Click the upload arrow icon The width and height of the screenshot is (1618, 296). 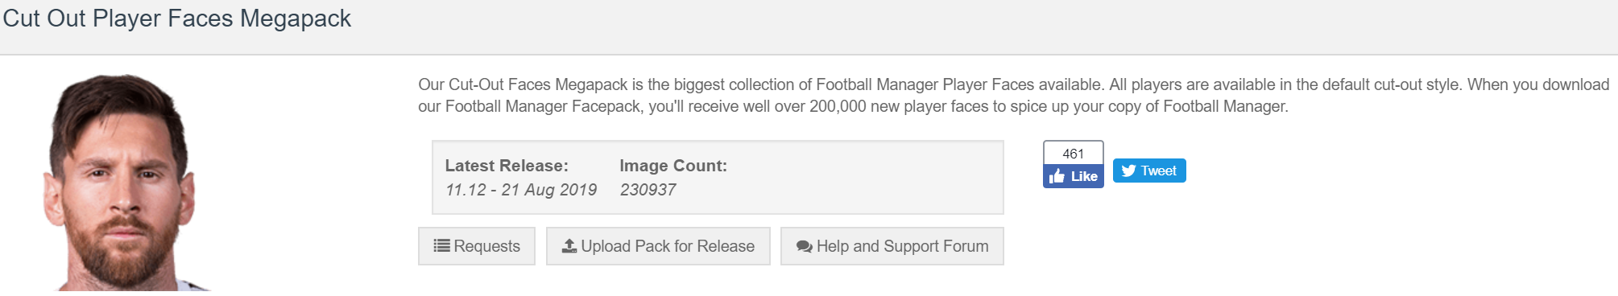(x=569, y=246)
